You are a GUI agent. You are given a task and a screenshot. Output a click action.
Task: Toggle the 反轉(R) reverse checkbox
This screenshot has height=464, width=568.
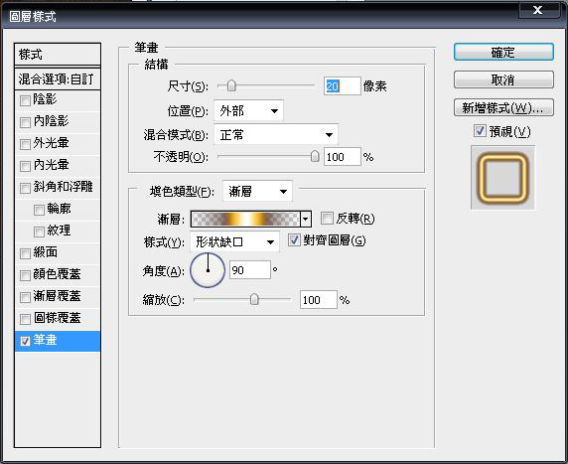(327, 219)
